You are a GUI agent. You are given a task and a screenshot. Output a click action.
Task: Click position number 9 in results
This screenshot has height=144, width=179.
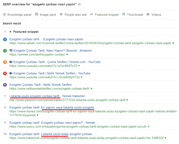(x=5, y=123)
